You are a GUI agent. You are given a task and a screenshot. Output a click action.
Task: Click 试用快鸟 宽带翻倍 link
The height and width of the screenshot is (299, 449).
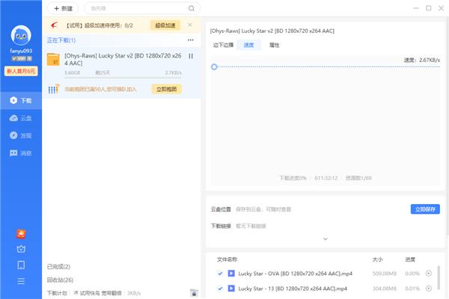[97, 293]
